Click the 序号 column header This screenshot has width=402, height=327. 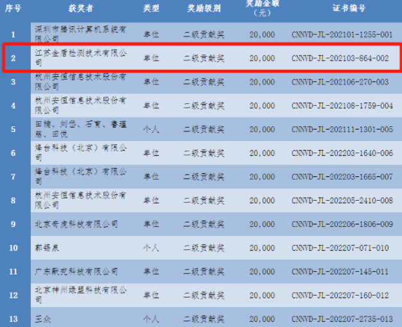click(x=13, y=8)
